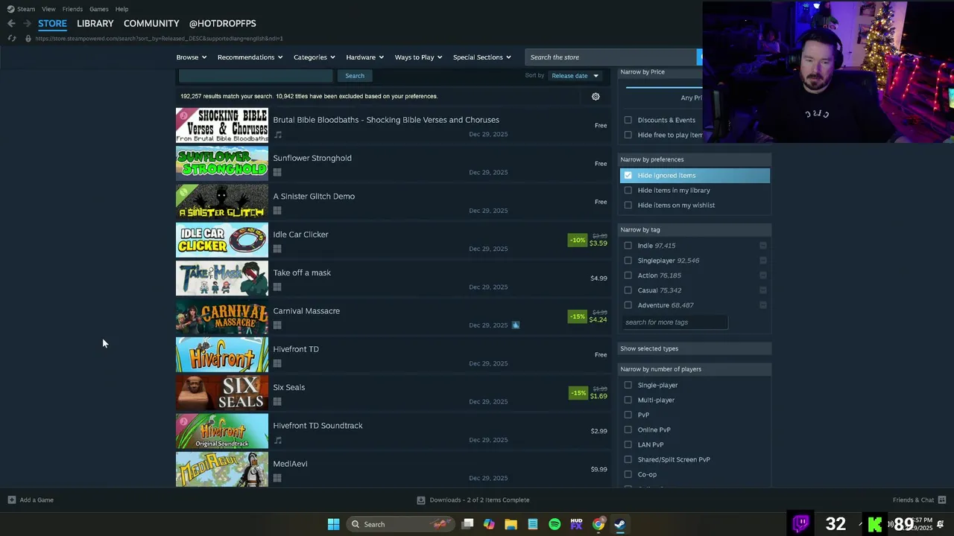Check the Co-op players filter
Screen dimensions: 954x536
(628, 474)
